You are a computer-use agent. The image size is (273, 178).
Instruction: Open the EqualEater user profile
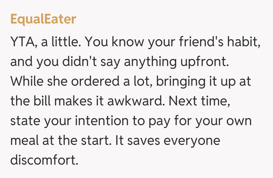[x=43, y=19]
